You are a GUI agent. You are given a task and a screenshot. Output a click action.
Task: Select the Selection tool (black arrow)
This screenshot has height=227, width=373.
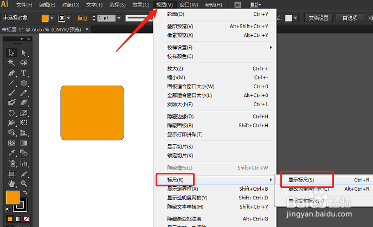(11, 53)
